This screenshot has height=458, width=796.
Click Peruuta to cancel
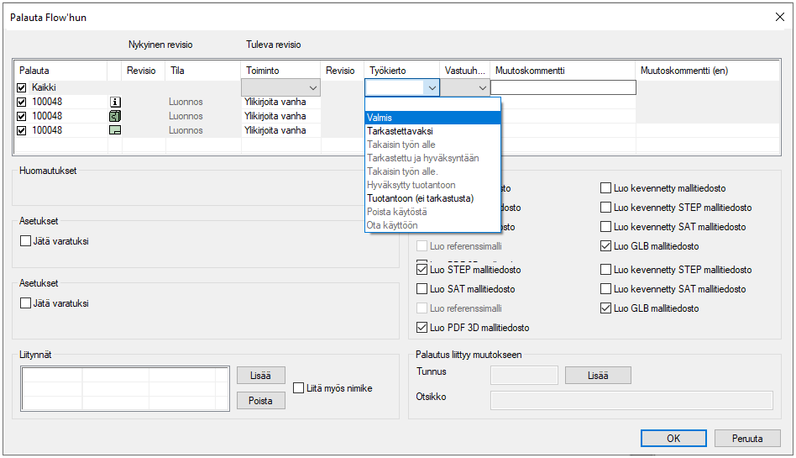pos(747,439)
